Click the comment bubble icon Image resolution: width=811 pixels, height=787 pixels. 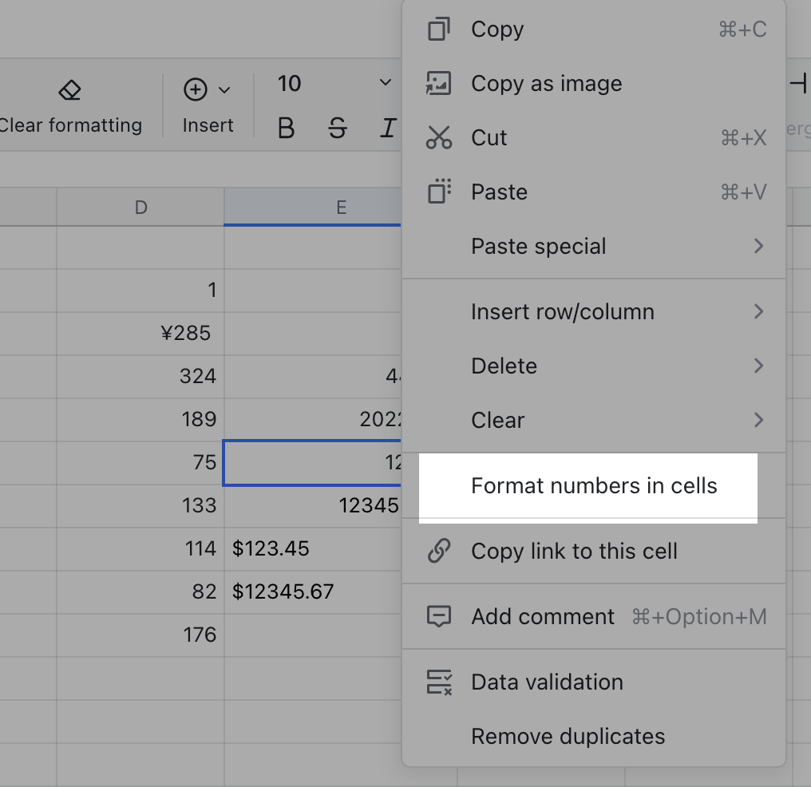(437, 616)
